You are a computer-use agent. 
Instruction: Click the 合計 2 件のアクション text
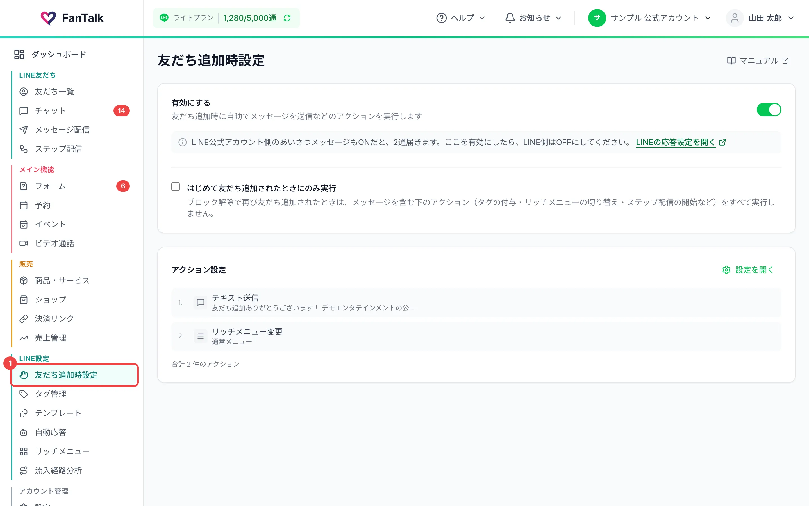[205, 364]
